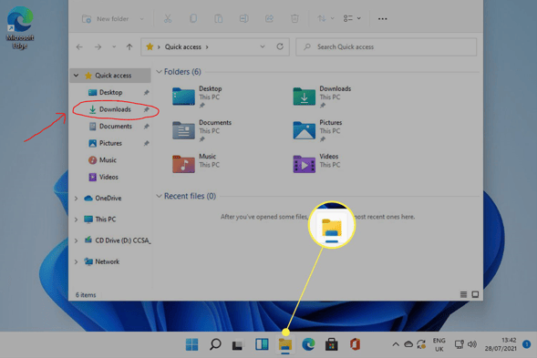Viewport: 537px width, 358px height.
Task: Open the New folder dropdown menu
Action: click(x=142, y=19)
